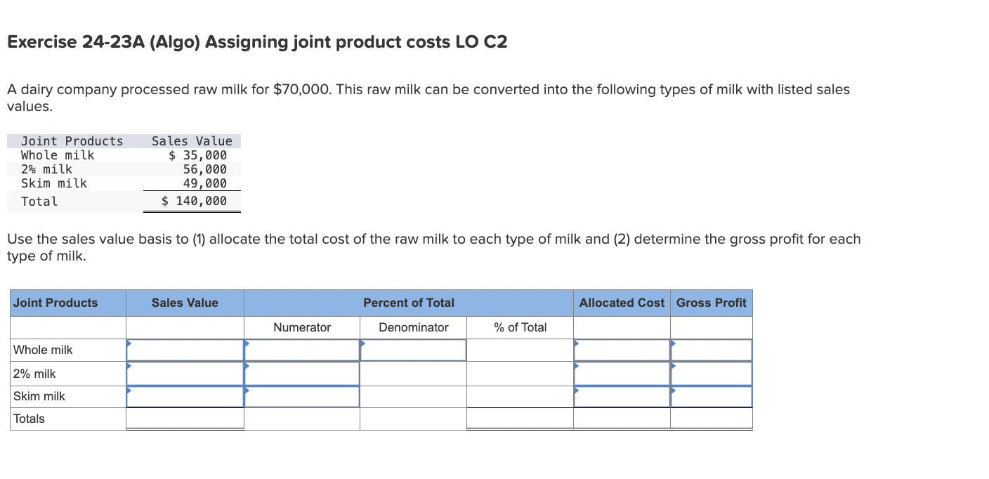Click the blue flag in Whole milk Gross Profit cell
Image resolution: width=989 pixels, height=479 pixels.
tap(673, 344)
